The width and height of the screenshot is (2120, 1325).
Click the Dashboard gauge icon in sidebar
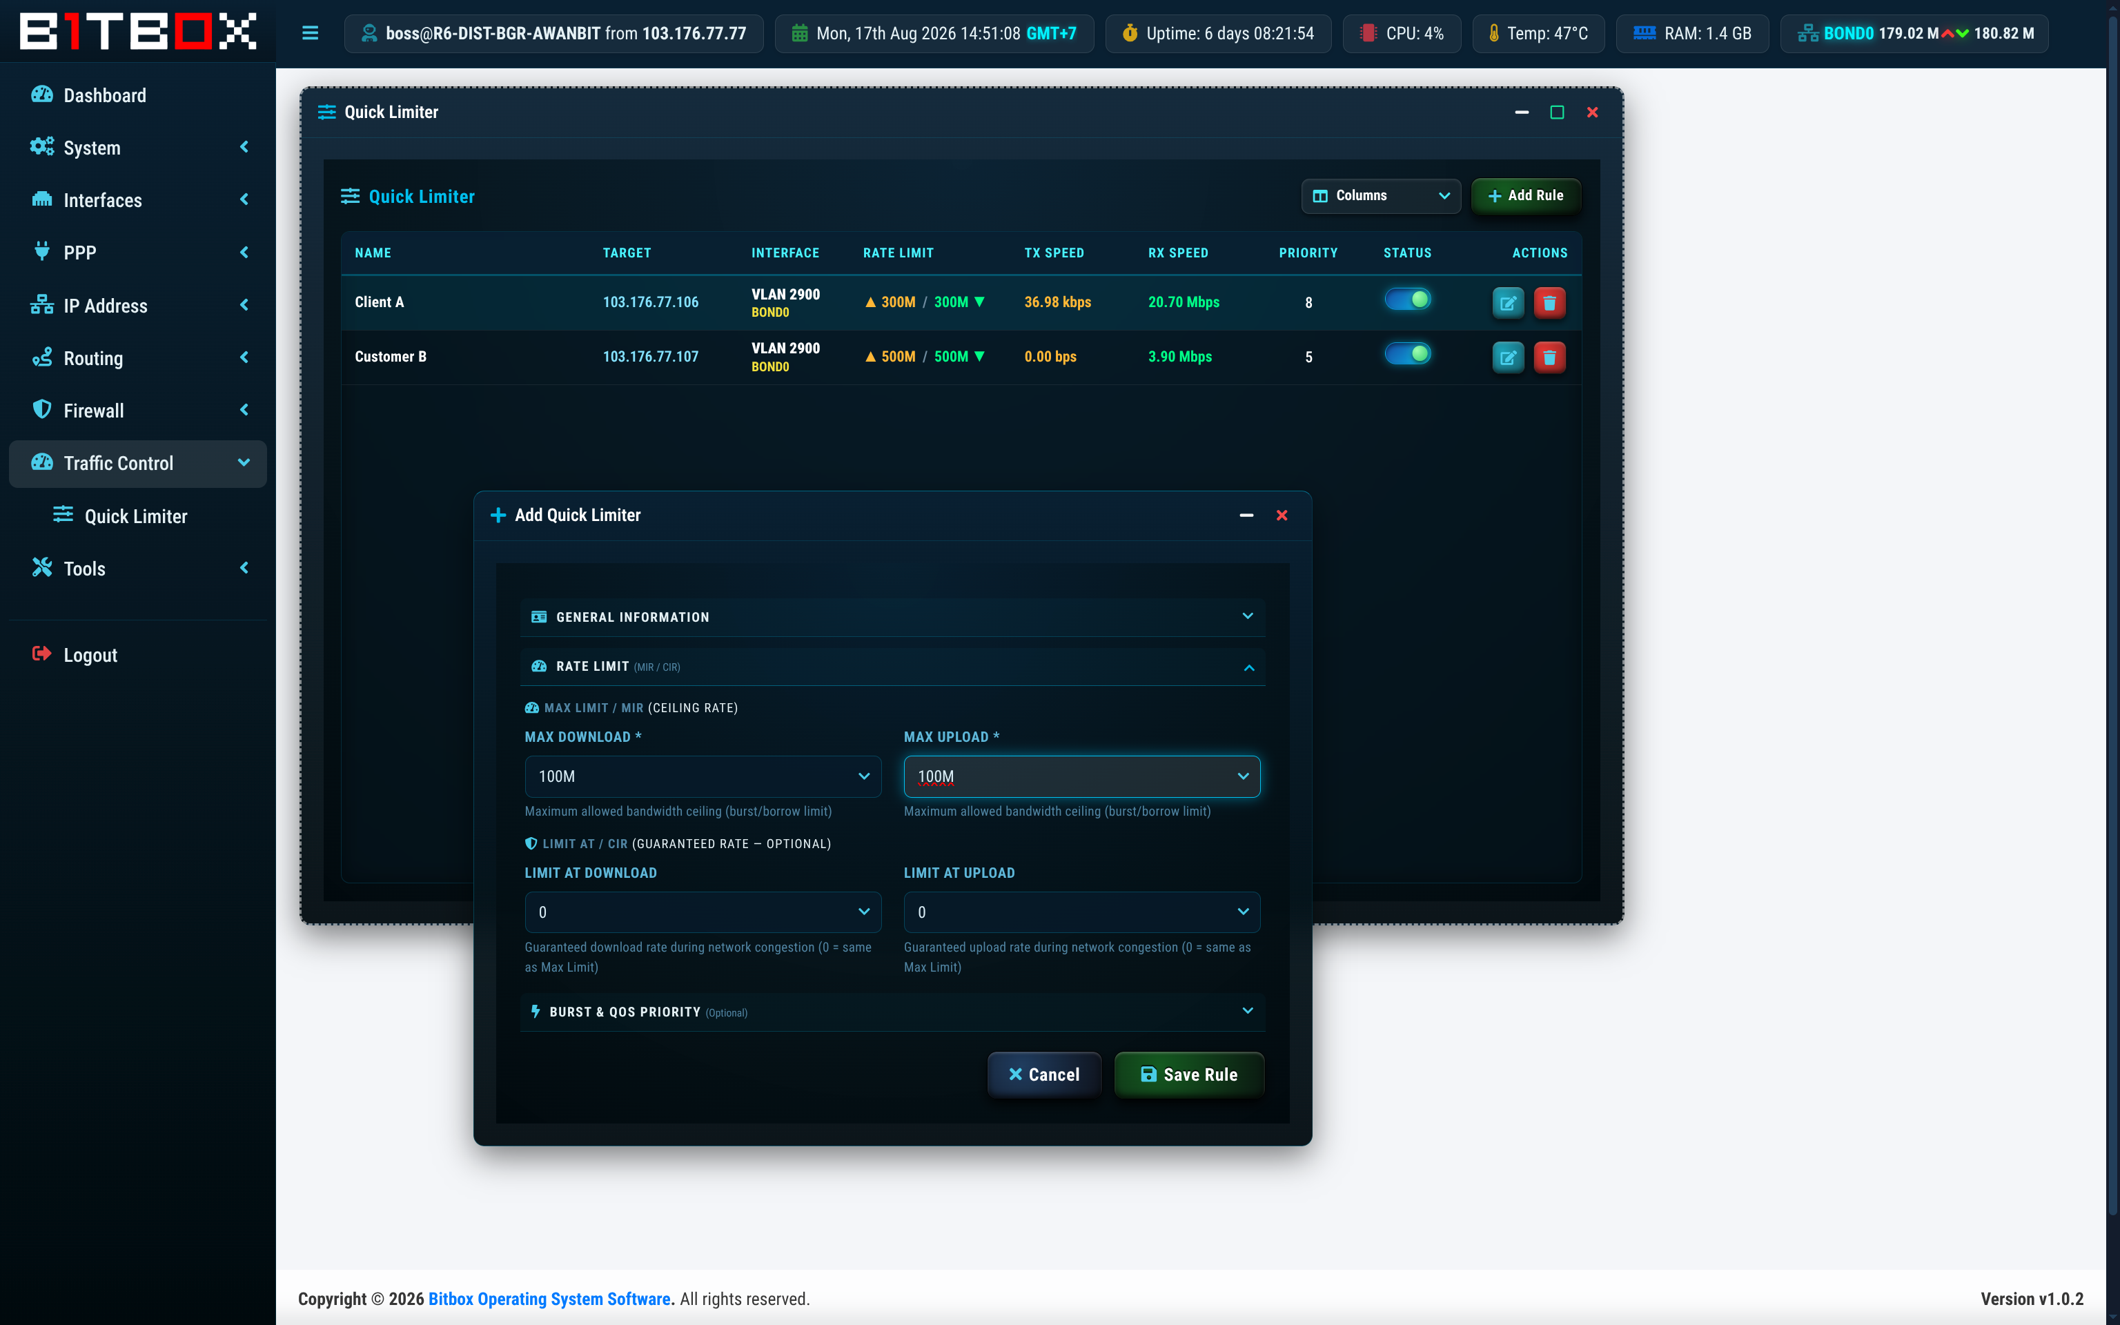42,95
